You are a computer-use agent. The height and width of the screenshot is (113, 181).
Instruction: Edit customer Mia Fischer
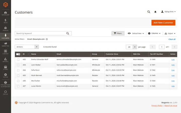[173, 81]
